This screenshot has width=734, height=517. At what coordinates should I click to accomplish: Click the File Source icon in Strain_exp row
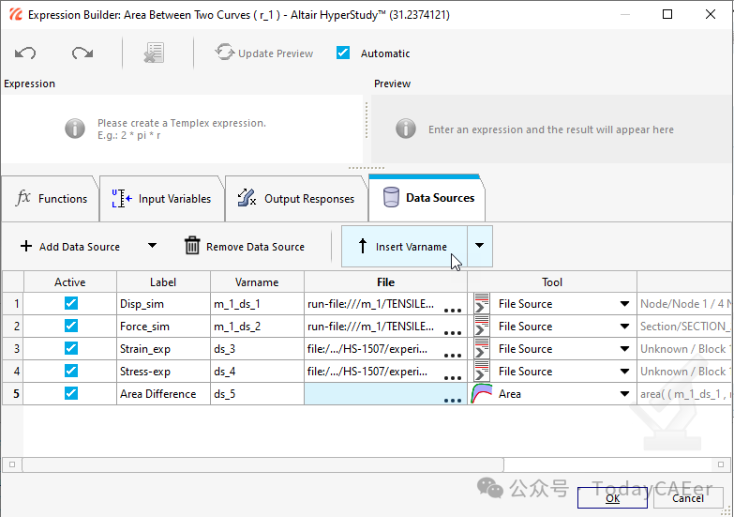(x=482, y=348)
